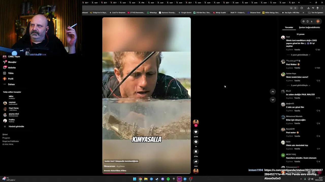Open Streamer Panel bookmark
This screenshot has height=182, width=325.
pyautogui.click(x=254, y=13)
